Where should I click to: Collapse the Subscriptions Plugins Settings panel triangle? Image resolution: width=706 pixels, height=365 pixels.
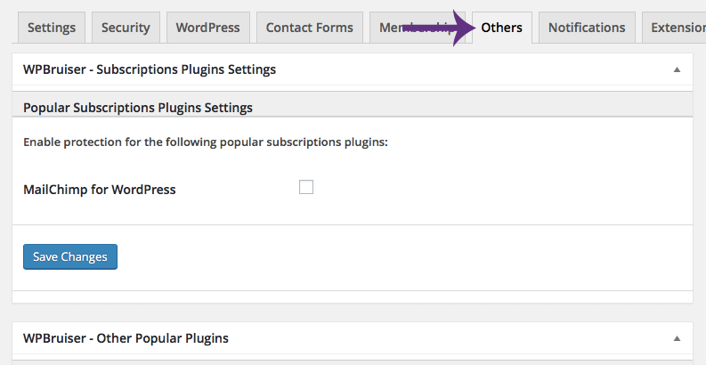click(677, 69)
